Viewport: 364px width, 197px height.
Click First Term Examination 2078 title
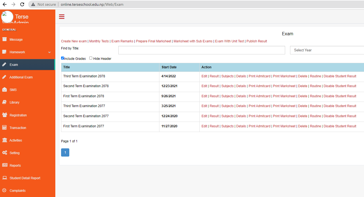click(x=84, y=96)
